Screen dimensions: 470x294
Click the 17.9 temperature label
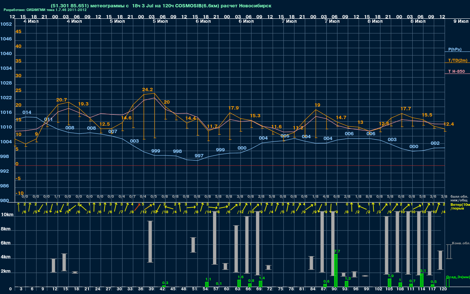(x=234, y=108)
